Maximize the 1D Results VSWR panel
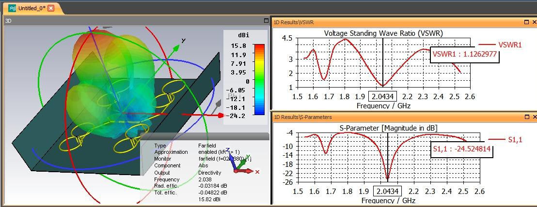537x207 pixels. [526, 22]
